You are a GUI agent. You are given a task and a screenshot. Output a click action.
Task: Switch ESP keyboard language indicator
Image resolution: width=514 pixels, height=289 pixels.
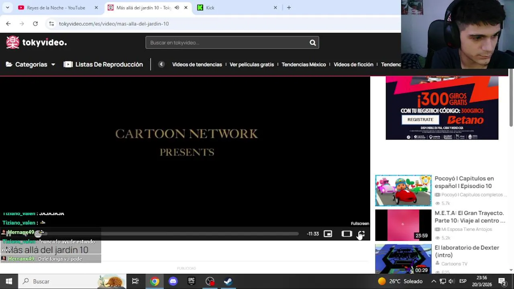click(x=463, y=281)
